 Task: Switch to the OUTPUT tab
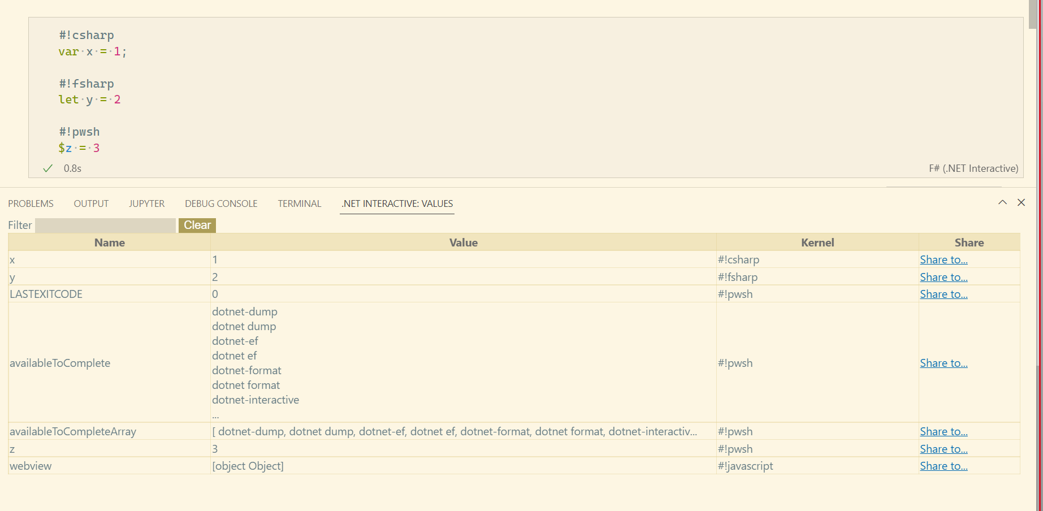point(91,203)
